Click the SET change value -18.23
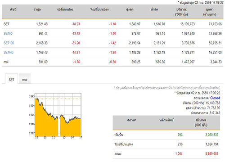 coord(76,24)
